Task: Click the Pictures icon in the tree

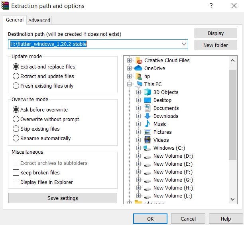Action: [x=148, y=132]
